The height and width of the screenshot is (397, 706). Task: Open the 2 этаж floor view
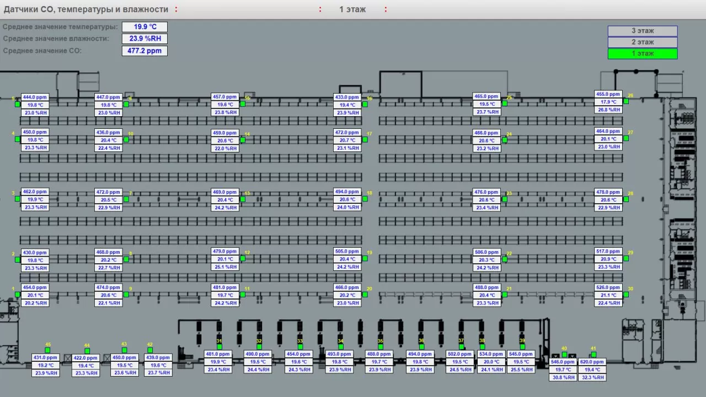click(x=643, y=42)
